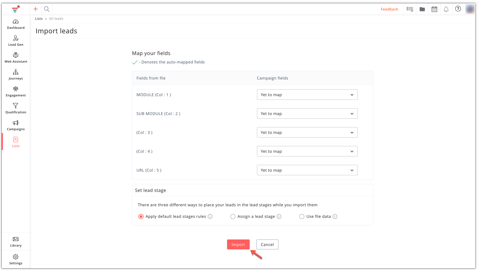This screenshot has height=270, width=479.
Task: Open the Engagement section
Action: click(16, 91)
